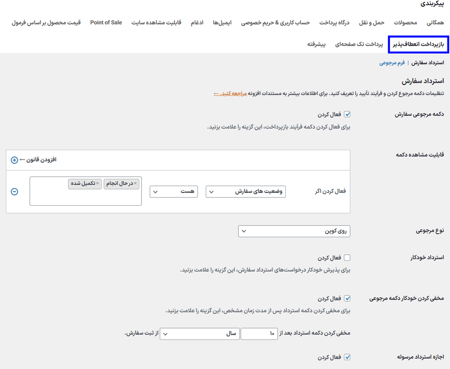Open the 'وضعیت های سفارش' dropdown
This screenshot has height=369, width=450.
point(246,192)
